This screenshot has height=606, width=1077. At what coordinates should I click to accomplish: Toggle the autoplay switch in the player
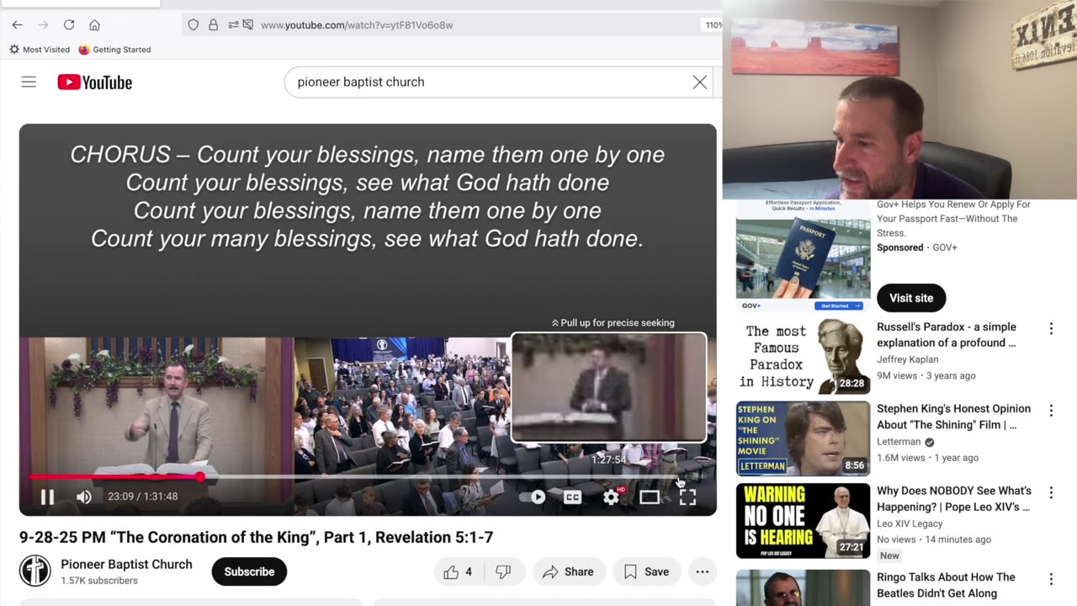click(x=533, y=497)
